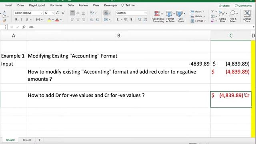Click the Fill down icon
This screenshot has width=256, height=144.
tap(212, 16)
